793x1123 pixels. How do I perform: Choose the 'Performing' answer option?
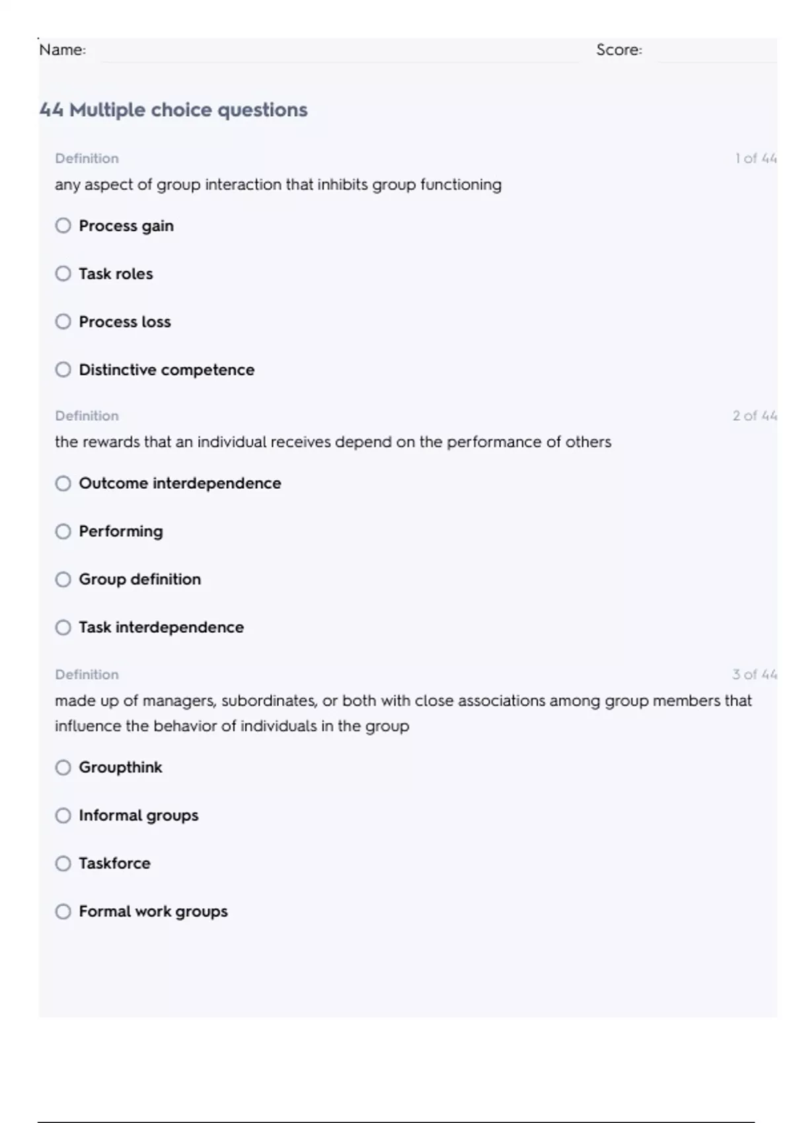pyautogui.click(x=63, y=532)
